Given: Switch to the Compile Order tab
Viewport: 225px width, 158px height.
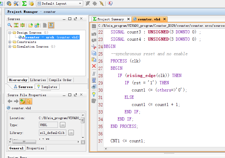Looking at the screenshot, I should click(x=60, y=80).
